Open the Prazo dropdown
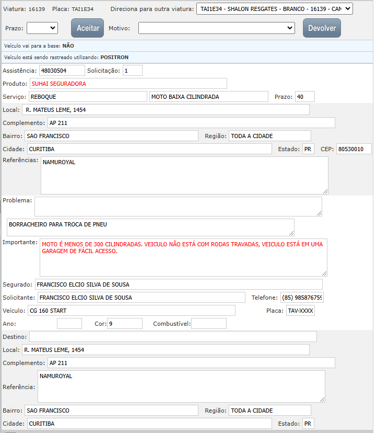This screenshot has width=376, height=433. 42,28
